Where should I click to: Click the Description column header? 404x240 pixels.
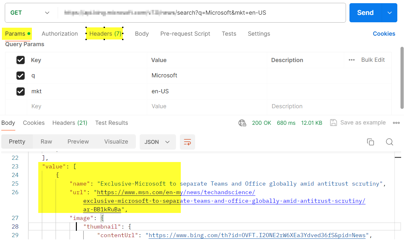(x=287, y=60)
